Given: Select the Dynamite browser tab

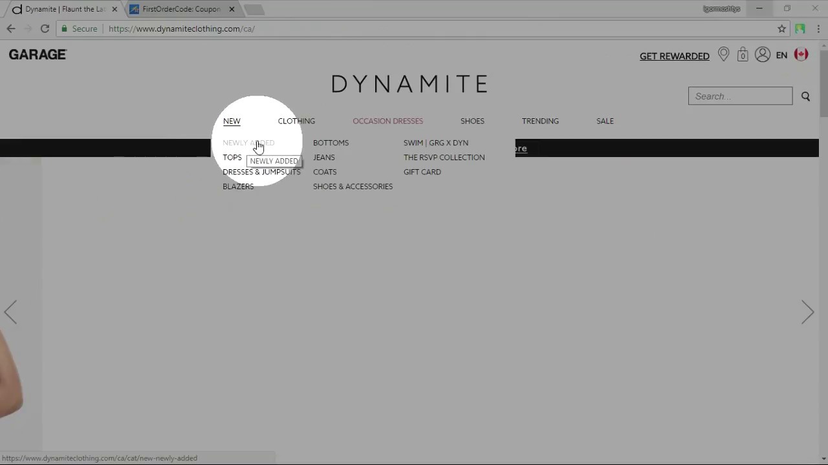Looking at the screenshot, I should click(65, 9).
